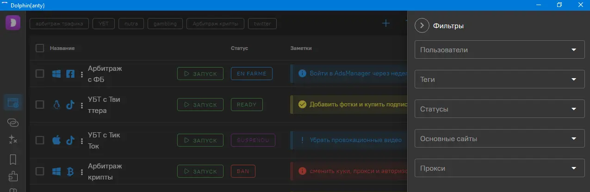Click the info icon on the AdsManager note
Viewport: 590px width, 192px height.
click(303, 74)
